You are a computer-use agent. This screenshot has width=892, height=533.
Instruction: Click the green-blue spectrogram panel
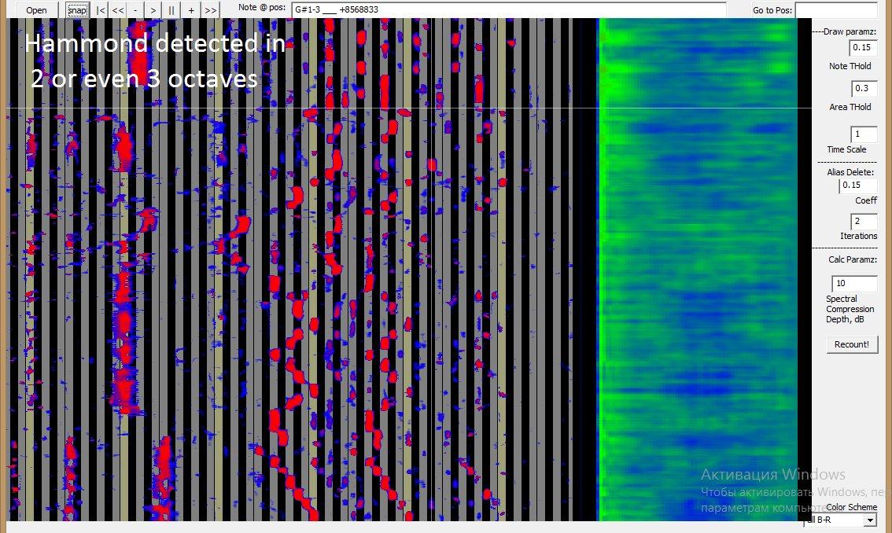coord(698,270)
